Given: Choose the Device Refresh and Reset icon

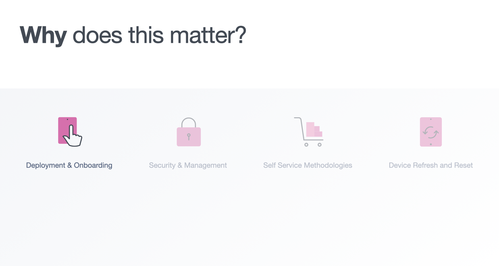Looking at the screenshot, I should (431, 132).
